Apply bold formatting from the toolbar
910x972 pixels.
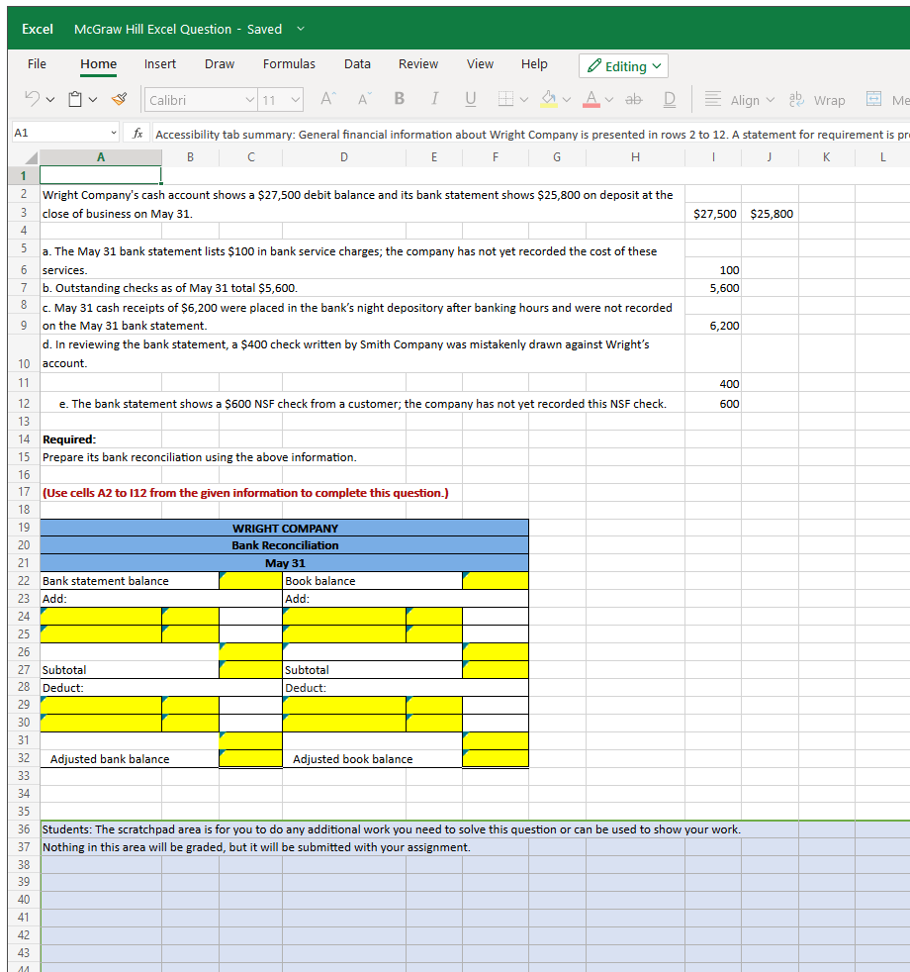point(399,99)
